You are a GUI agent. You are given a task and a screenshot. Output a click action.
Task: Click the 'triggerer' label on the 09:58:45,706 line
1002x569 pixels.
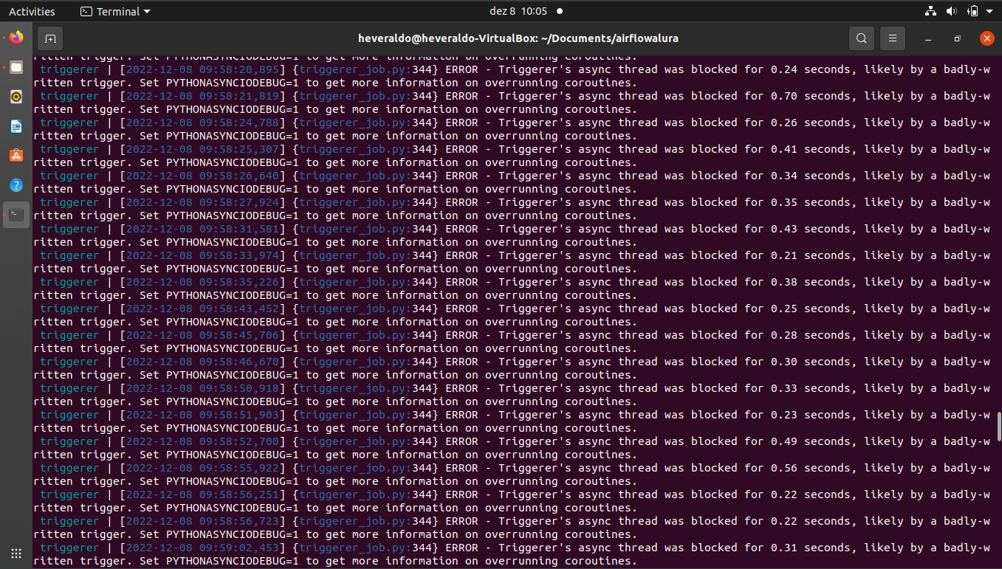69,335
